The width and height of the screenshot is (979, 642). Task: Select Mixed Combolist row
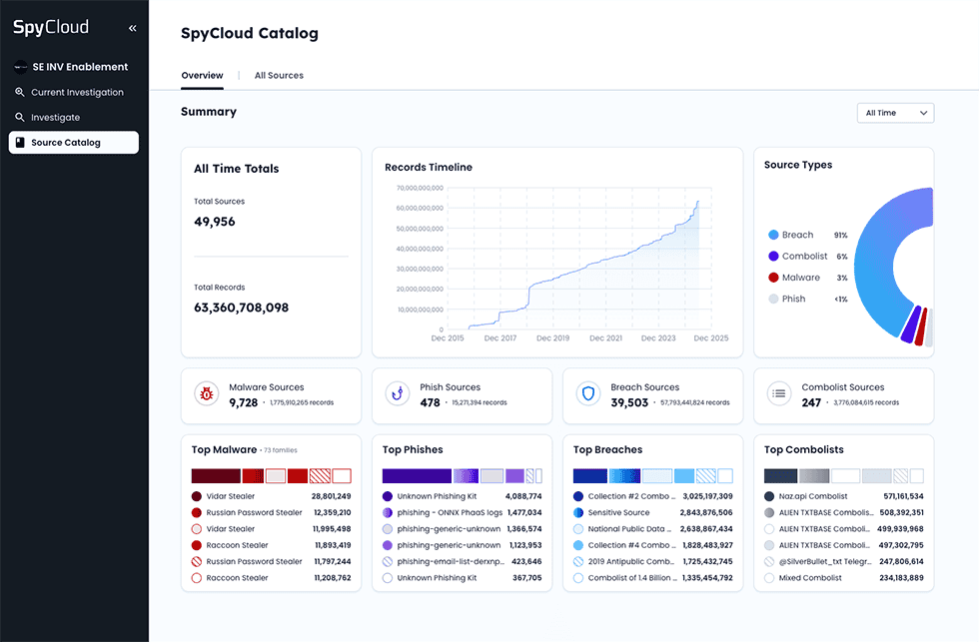tap(843, 578)
